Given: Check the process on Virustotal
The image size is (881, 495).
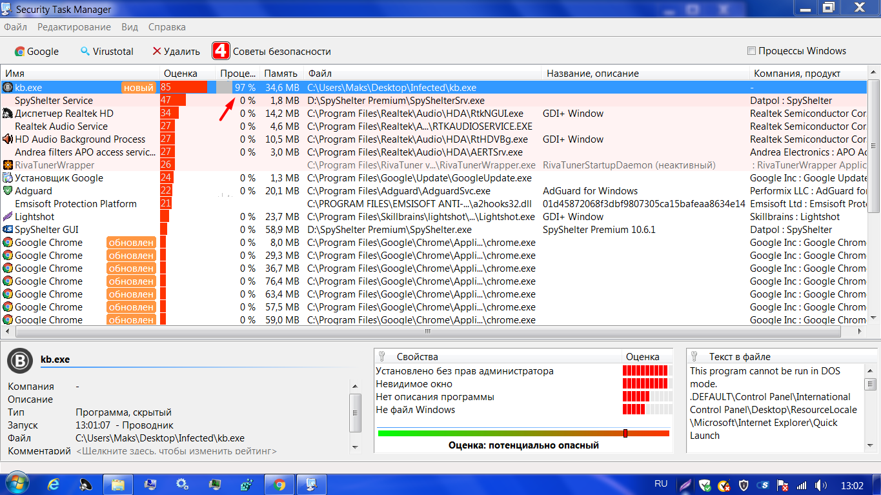Looking at the screenshot, I should click(x=106, y=52).
